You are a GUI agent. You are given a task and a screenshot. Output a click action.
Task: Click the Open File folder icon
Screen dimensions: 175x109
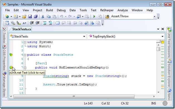24,16
